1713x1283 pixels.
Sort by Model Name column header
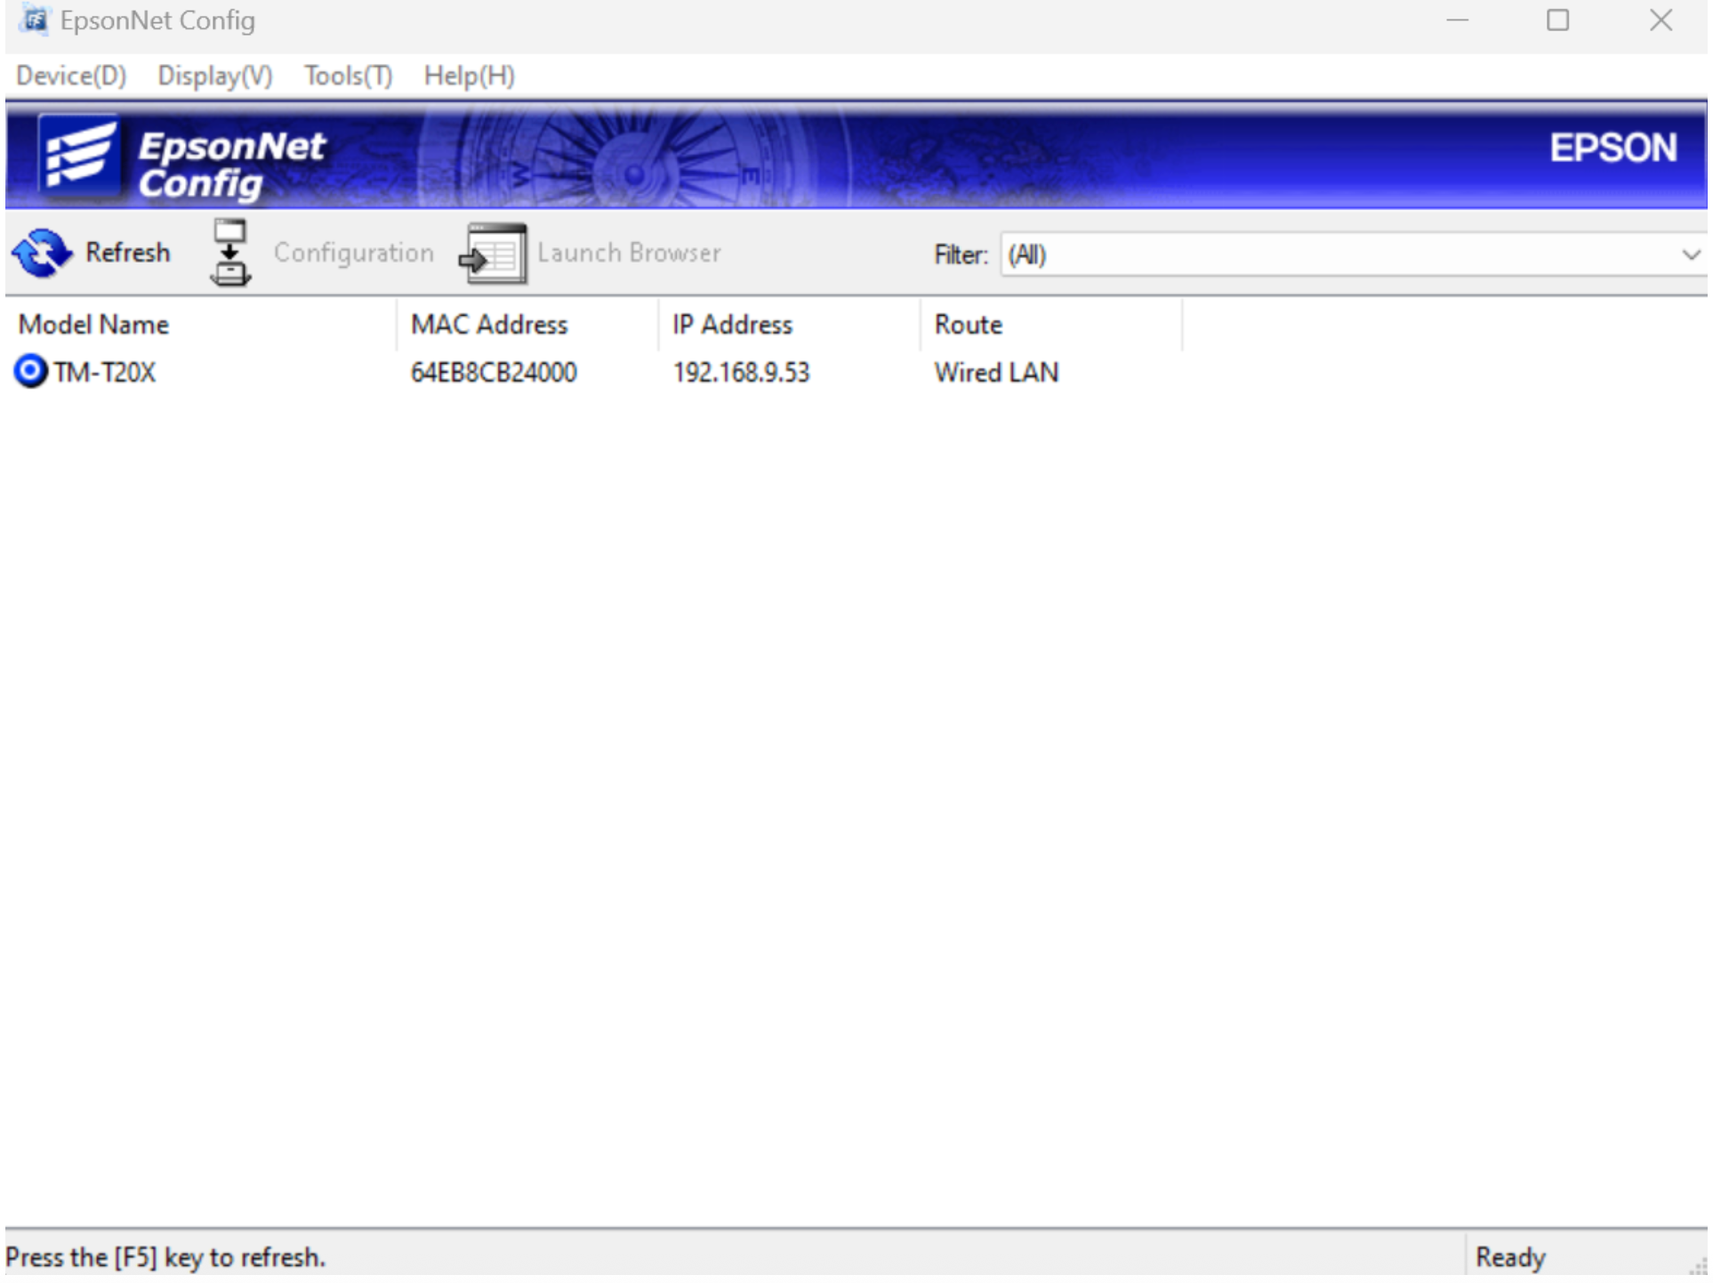[93, 325]
